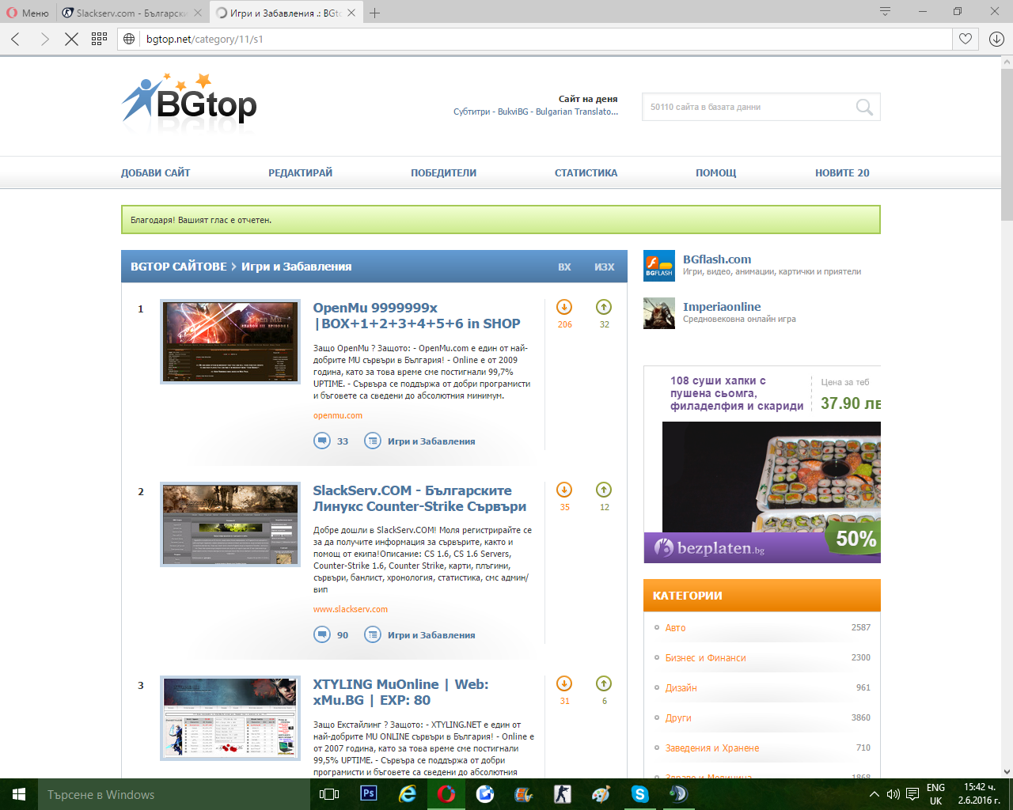1013x810 pixels.
Task: Close the Slackserv.com tab
Action: point(198,13)
